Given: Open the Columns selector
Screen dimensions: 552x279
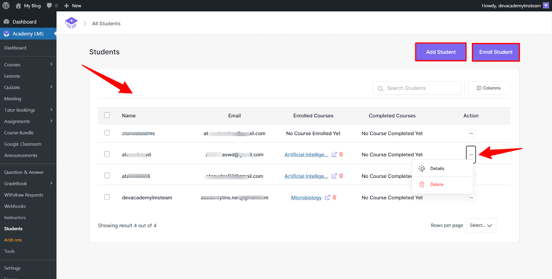Looking at the screenshot, I should (489, 88).
